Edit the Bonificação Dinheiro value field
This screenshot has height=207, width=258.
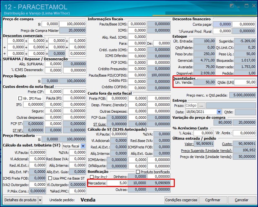(x=159, y=176)
